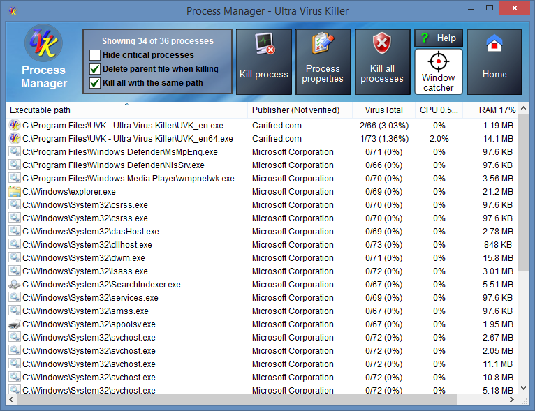
Task: Toggle Hide critical processes checkbox
Action: coord(95,55)
